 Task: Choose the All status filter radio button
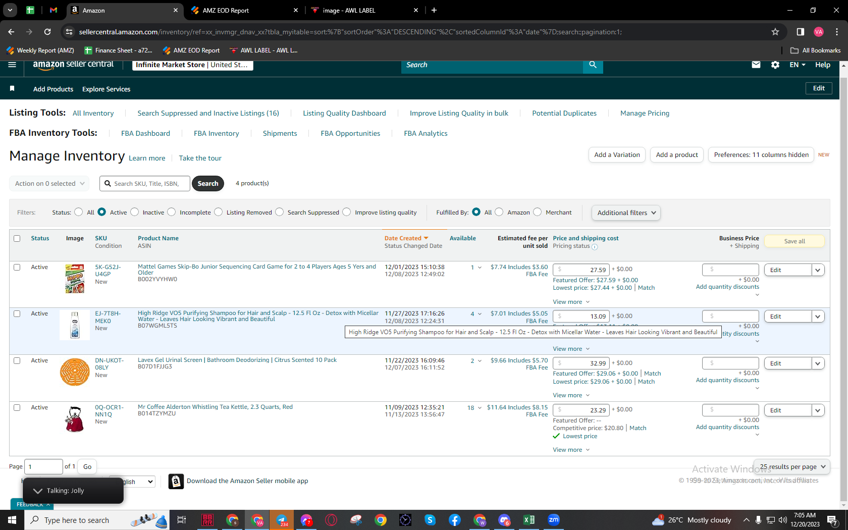click(78, 212)
